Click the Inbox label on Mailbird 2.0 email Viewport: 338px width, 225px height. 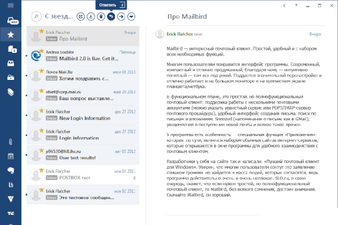tap(51, 58)
